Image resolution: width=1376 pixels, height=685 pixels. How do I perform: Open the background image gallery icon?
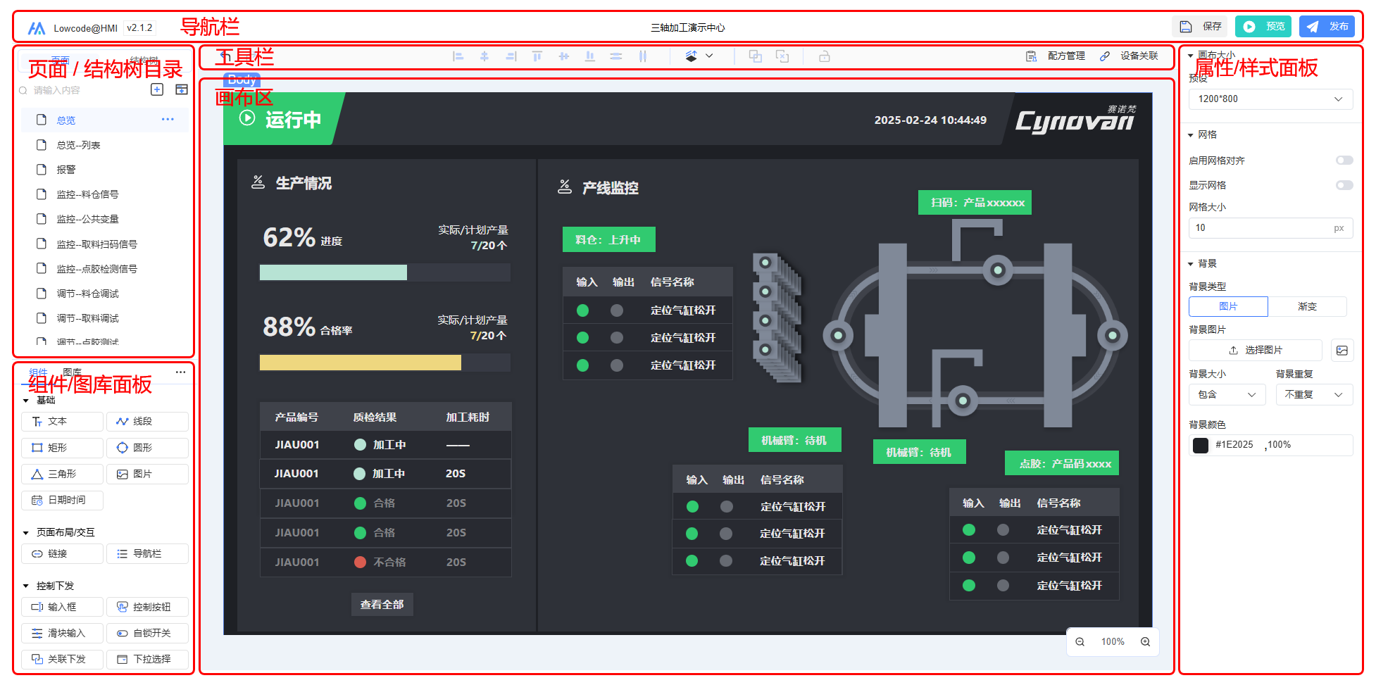coord(1342,350)
